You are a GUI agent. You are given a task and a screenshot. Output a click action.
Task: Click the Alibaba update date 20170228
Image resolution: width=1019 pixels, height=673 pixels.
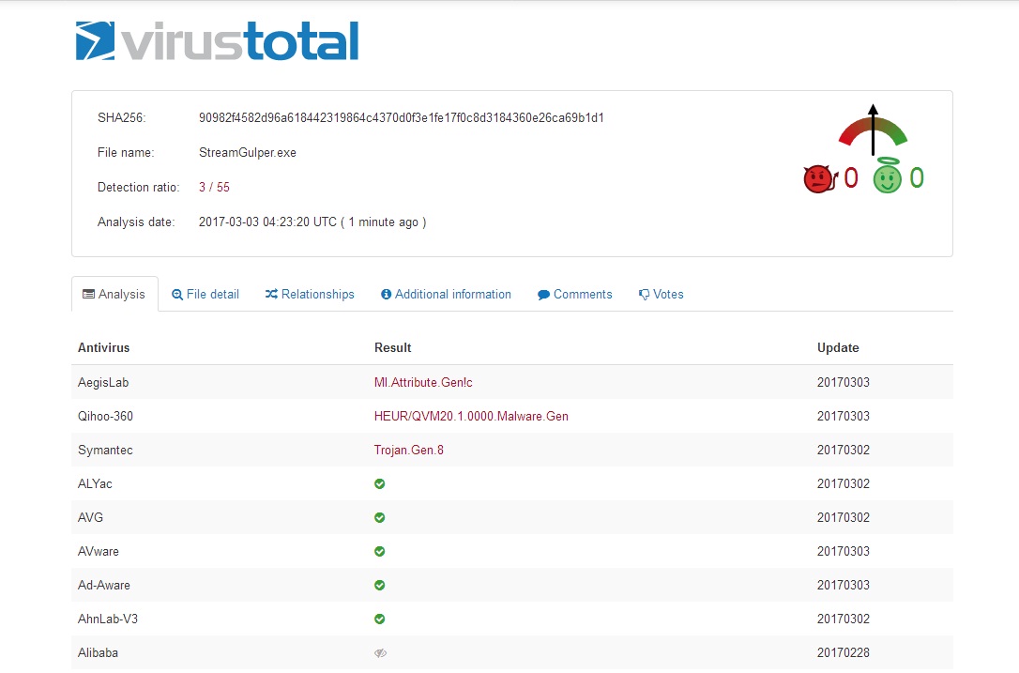(x=844, y=653)
